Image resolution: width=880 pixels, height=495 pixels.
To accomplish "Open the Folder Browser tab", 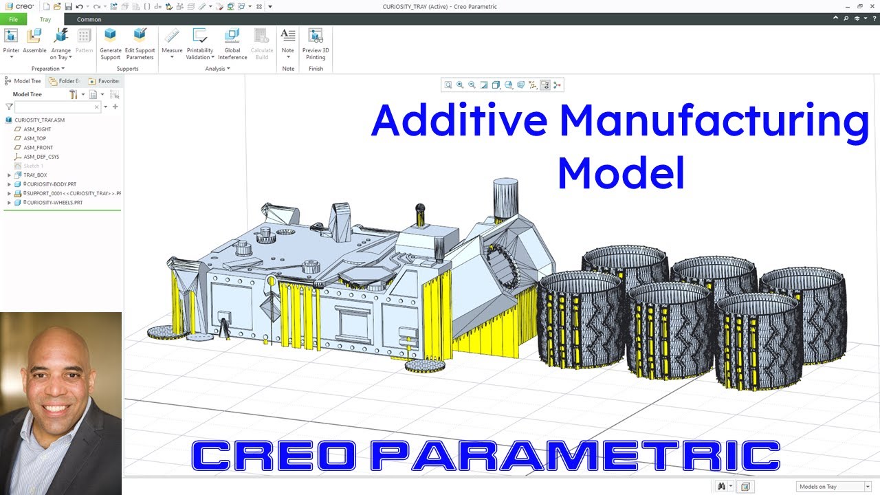I will click(64, 81).
